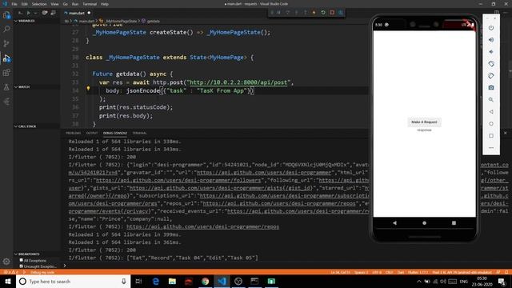
Task: Click emulator sidebar Back triangle
Action: point(491,112)
